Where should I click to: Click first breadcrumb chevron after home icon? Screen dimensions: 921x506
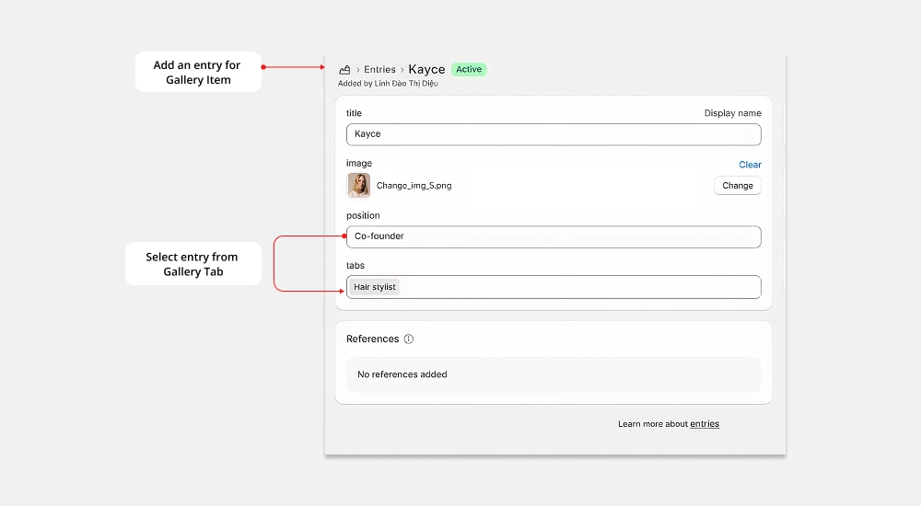pos(357,70)
